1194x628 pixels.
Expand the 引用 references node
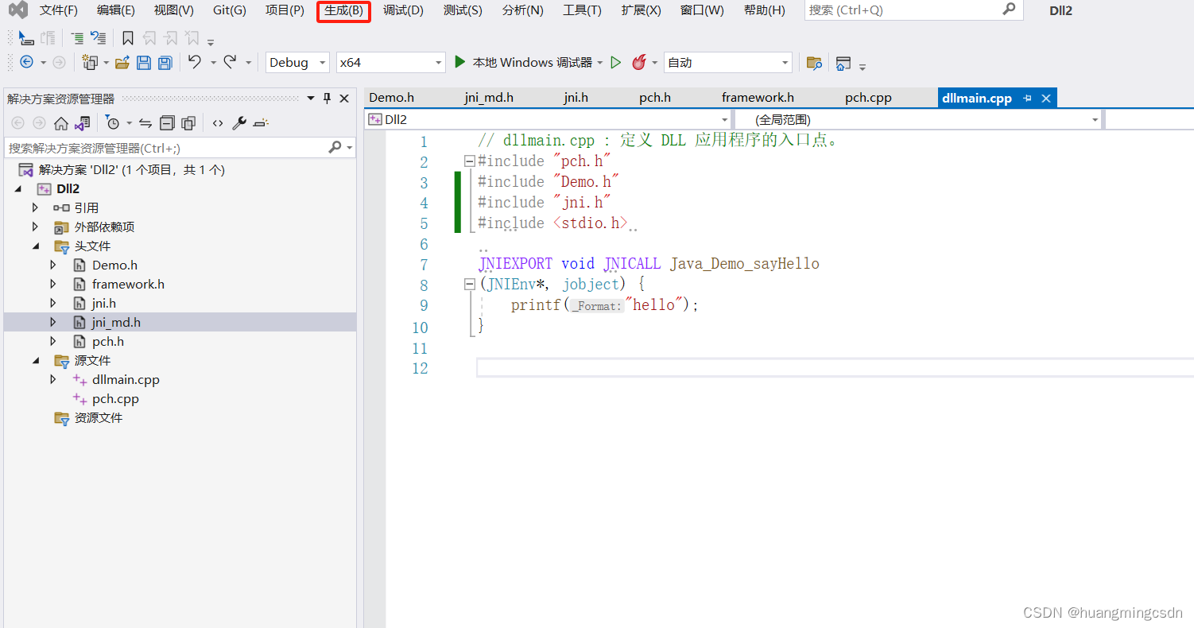[x=35, y=207]
